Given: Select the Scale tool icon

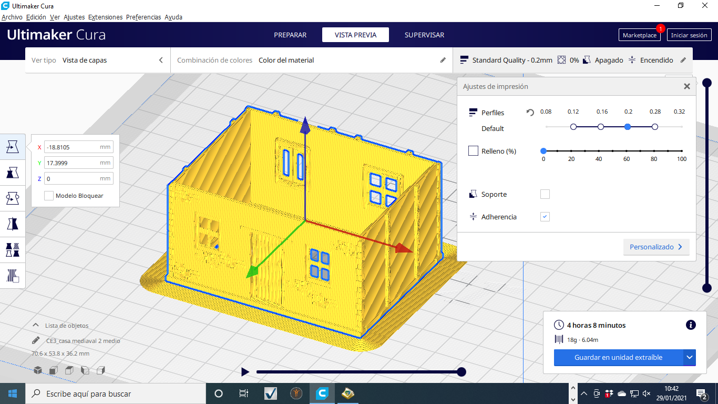Looking at the screenshot, I should (x=12, y=173).
